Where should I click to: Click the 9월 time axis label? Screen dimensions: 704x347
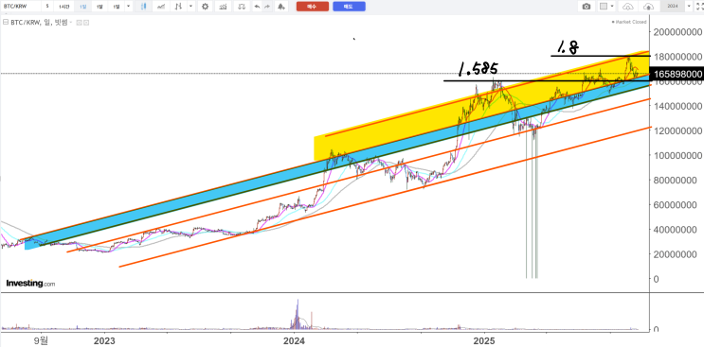click(41, 340)
